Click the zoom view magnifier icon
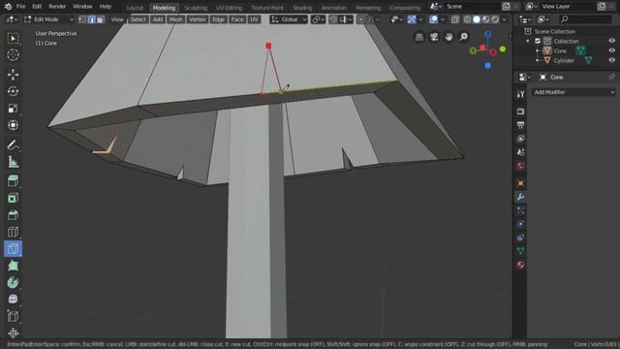This screenshot has width=620, height=349. pos(463,37)
